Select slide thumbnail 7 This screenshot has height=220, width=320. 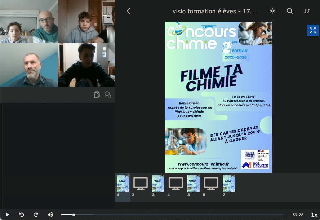pyautogui.click(x=229, y=183)
